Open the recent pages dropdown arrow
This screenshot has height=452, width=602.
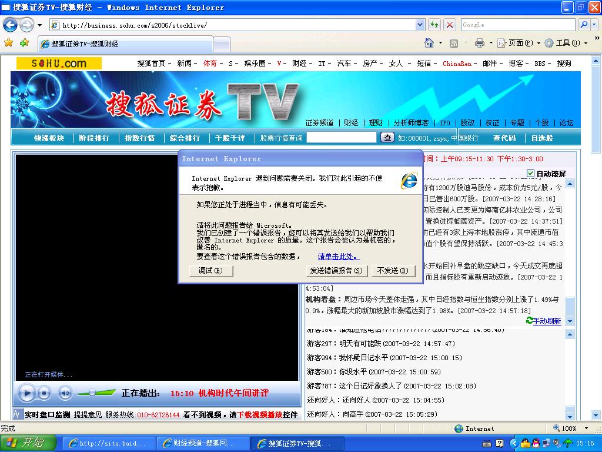(x=39, y=25)
